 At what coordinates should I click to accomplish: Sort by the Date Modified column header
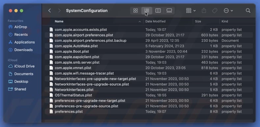[155, 21]
